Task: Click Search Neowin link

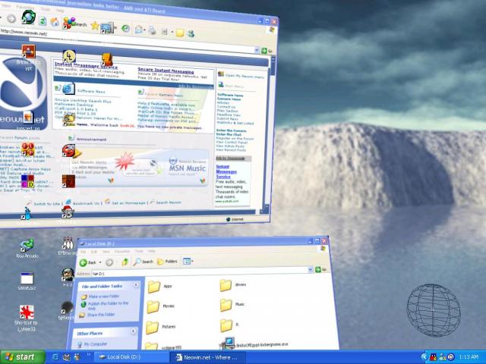Action: point(169,202)
